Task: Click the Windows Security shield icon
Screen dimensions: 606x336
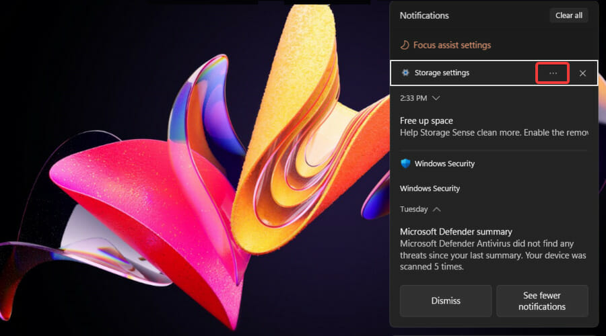Action: click(405, 163)
